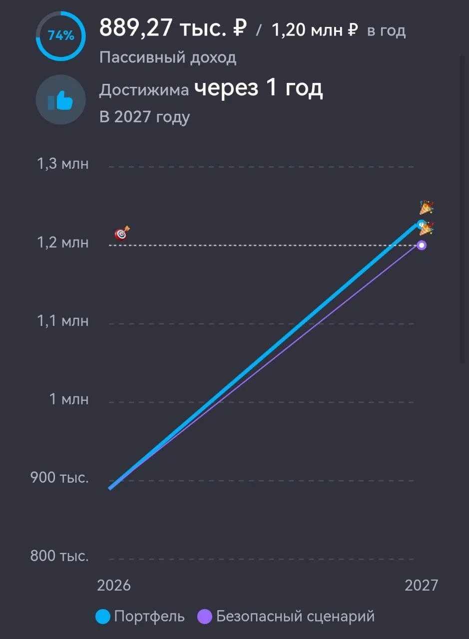Click the 74% circular progress indicator
The width and height of the screenshot is (469, 639).
pos(60,35)
